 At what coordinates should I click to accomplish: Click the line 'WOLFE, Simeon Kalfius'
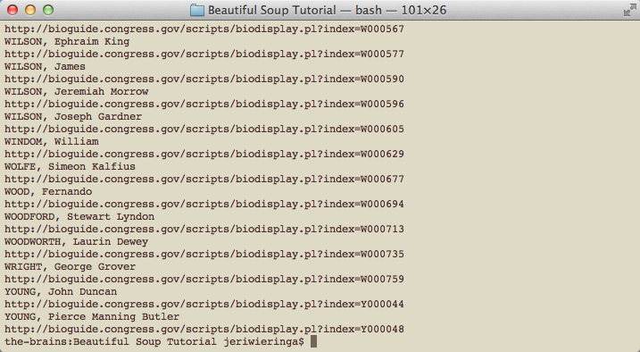point(70,166)
